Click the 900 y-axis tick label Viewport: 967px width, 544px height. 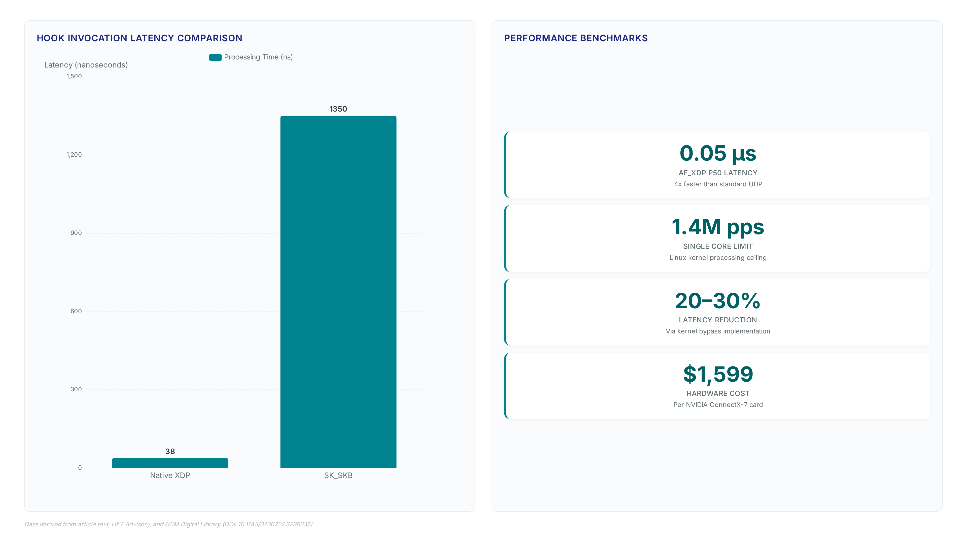(76, 233)
